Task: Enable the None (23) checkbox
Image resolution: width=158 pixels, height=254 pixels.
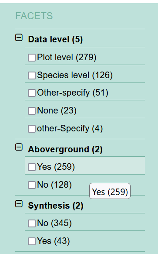Action: 32,111
